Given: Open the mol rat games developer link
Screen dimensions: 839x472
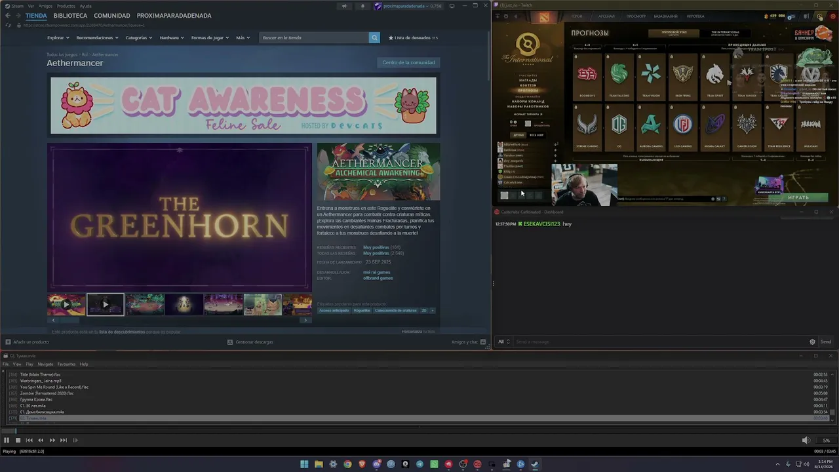Looking at the screenshot, I should [x=377, y=272].
